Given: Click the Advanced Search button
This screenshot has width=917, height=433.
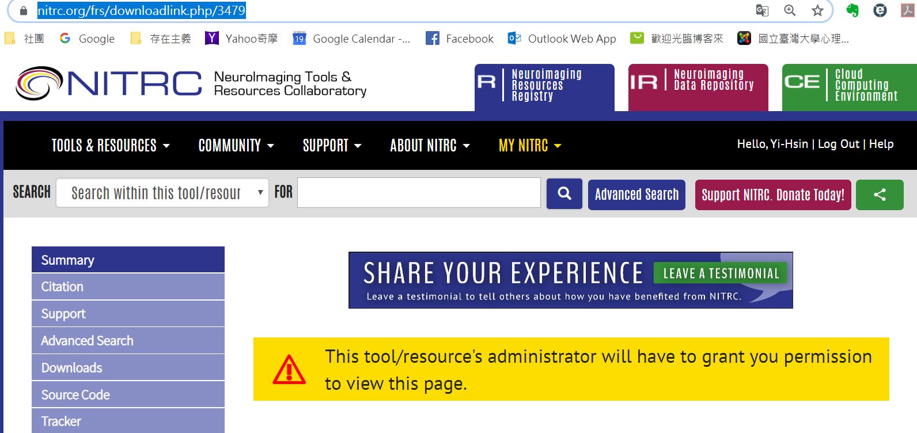Looking at the screenshot, I should (636, 195).
